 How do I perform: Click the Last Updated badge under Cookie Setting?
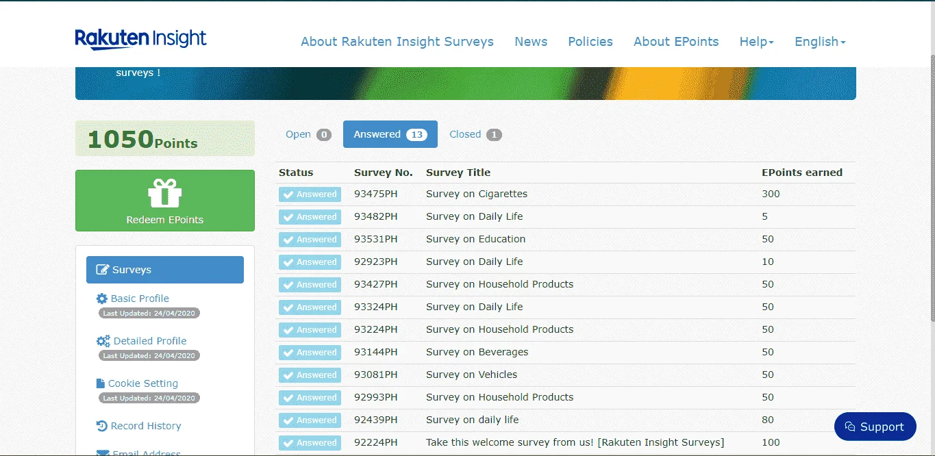coord(149,398)
